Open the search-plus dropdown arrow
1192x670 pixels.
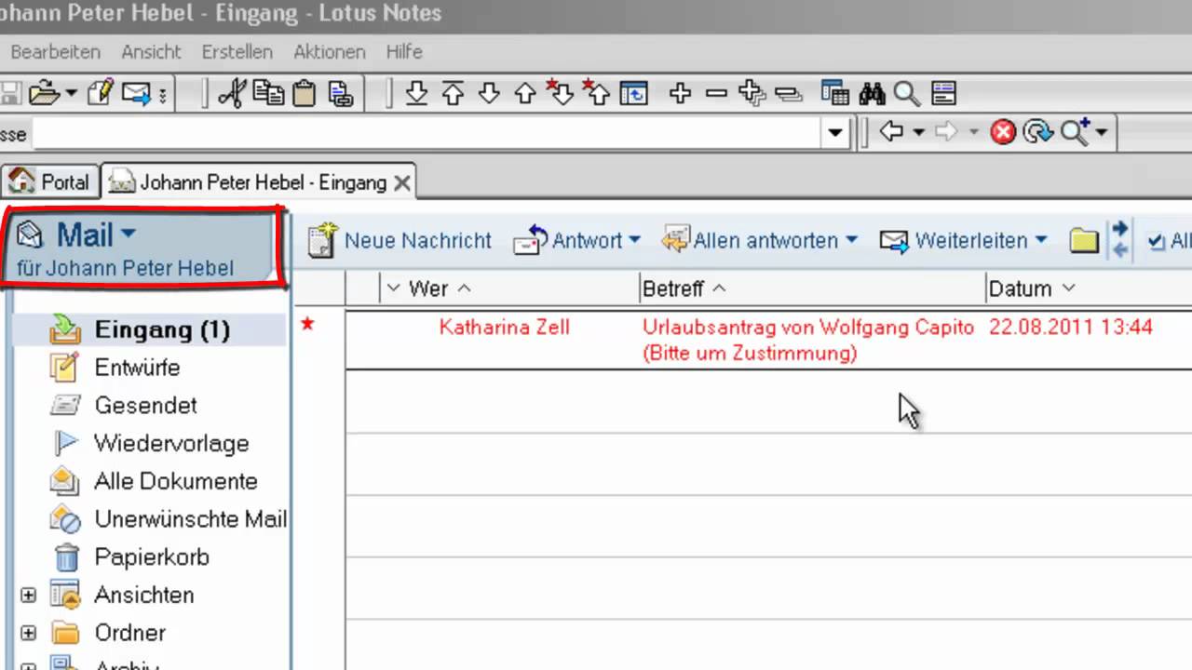(x=1102, y=133)
